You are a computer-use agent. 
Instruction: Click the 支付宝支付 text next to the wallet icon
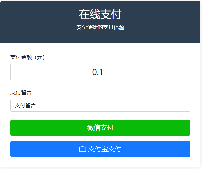[104, 149]
